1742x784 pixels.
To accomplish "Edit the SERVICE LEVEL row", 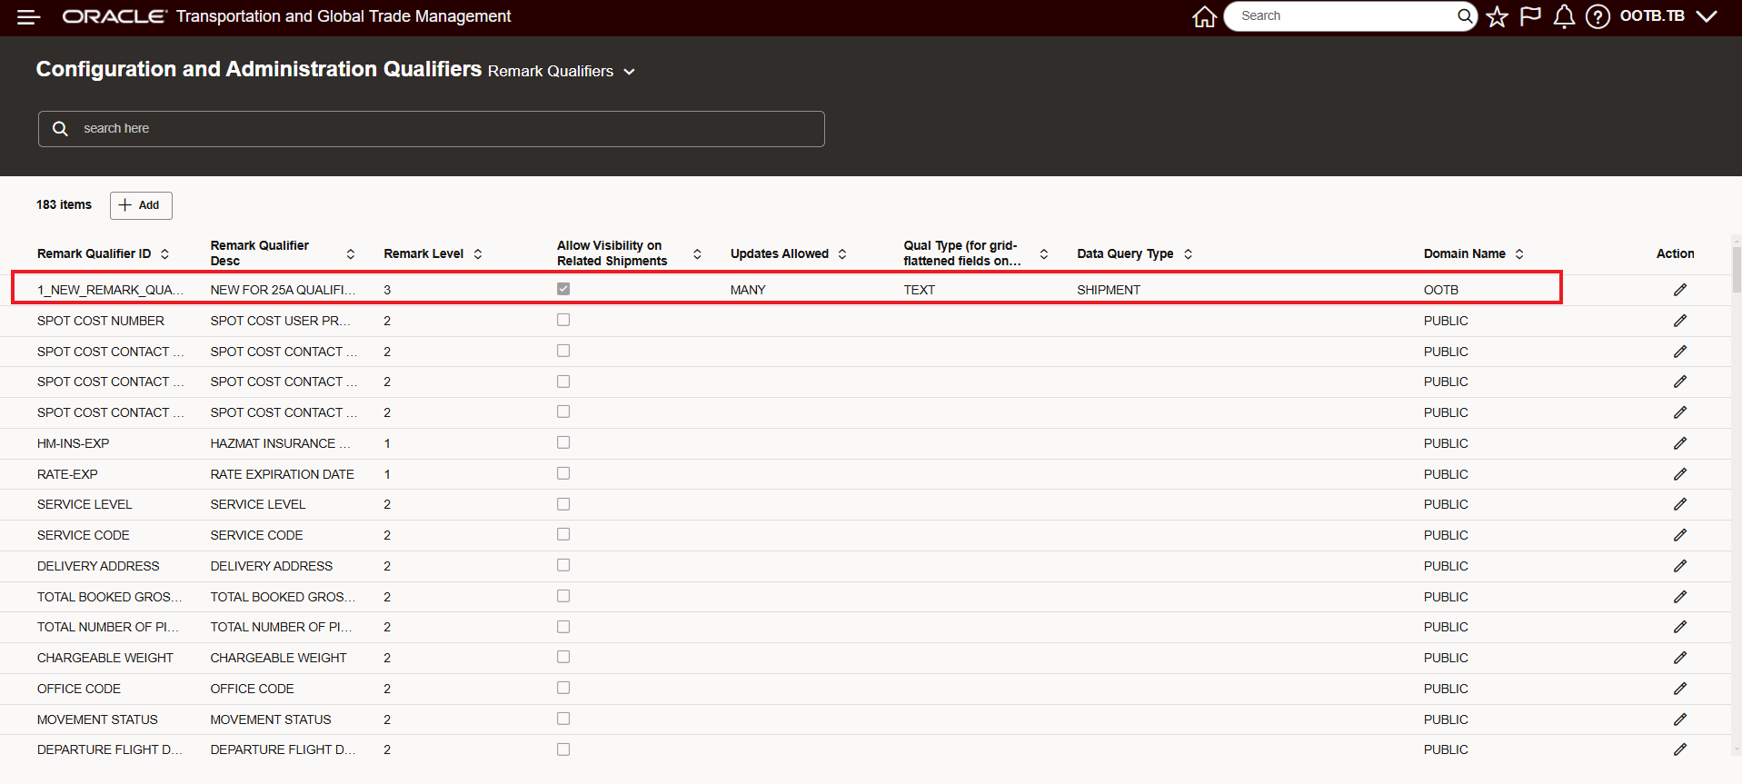I will click(x=1680, y=504).
